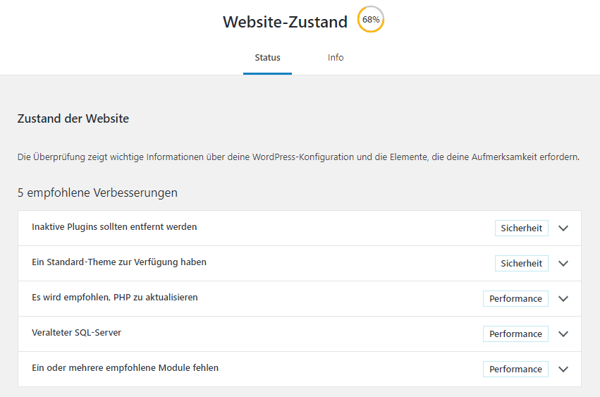The image size is (600, 397).
Task: Click Performance badge on missing modules row
Action: click(x=515, y=369)
